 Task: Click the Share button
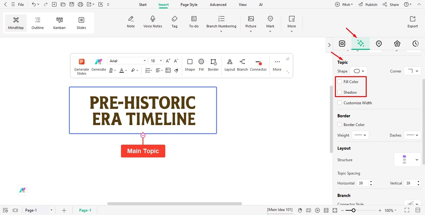pos(391,4)
